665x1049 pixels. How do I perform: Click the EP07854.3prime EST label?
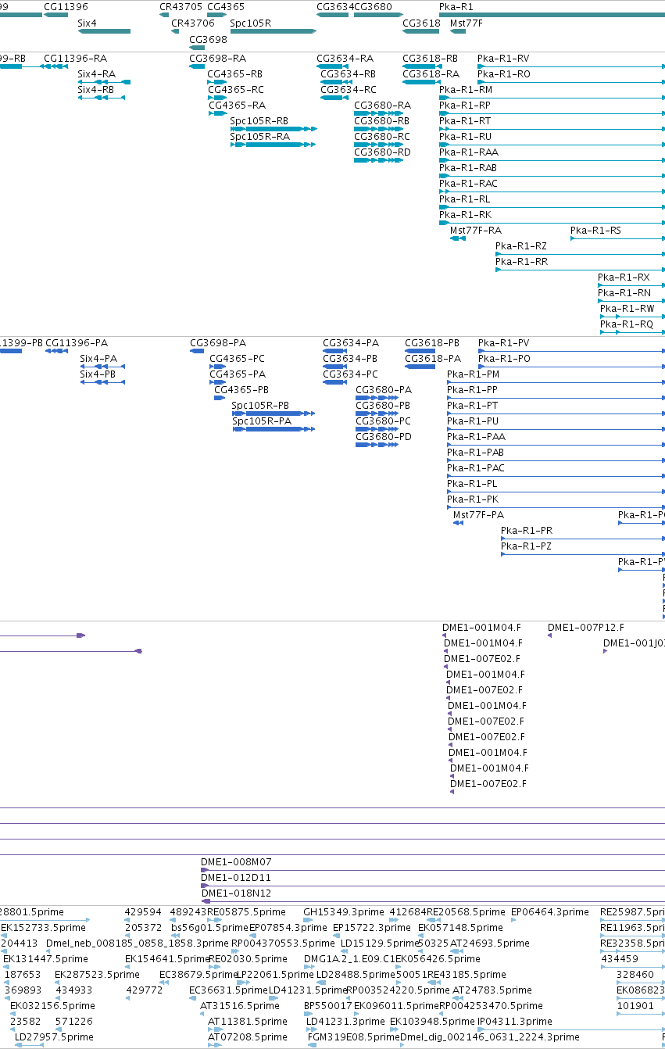(x=288, y=927)
